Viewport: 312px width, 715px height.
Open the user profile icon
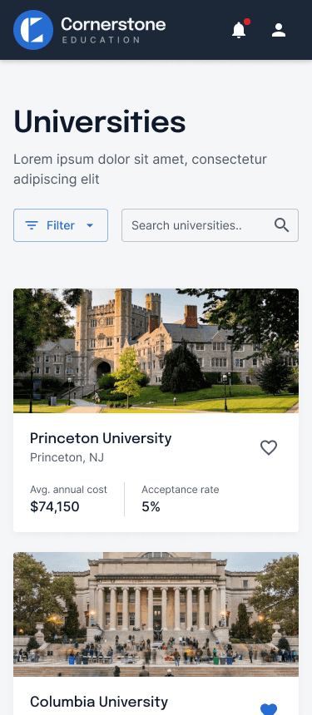278,30
